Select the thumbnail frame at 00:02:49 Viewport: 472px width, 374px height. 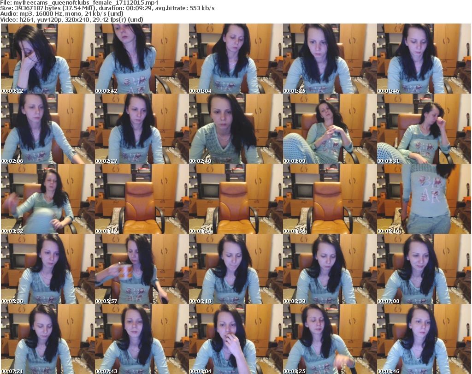click(236, 129)
